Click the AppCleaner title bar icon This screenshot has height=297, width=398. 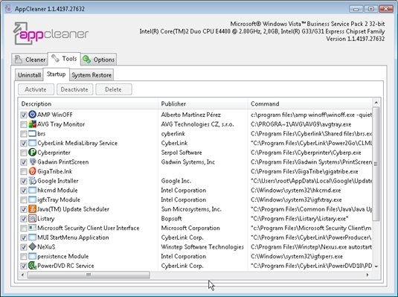8,9
